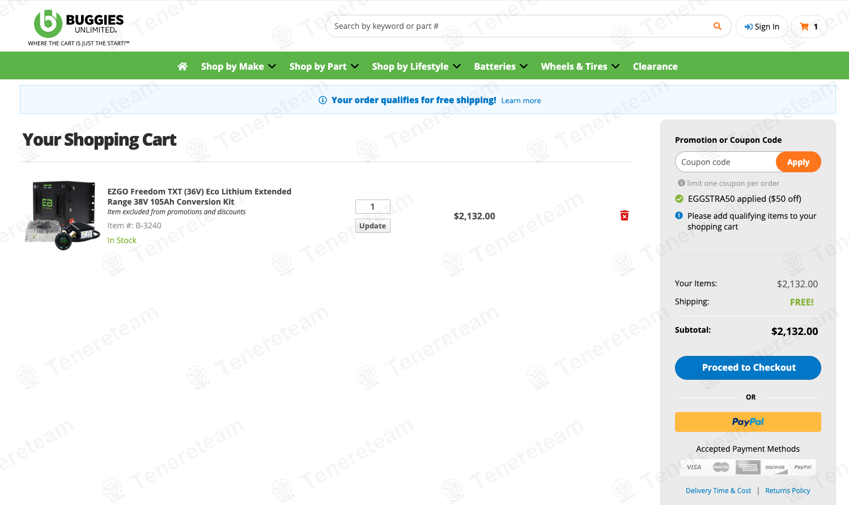849x505 pixels.
Task: Click the blue alert icon beside qualifying items message
Action: pyautogui.click(x=679, y=215)
